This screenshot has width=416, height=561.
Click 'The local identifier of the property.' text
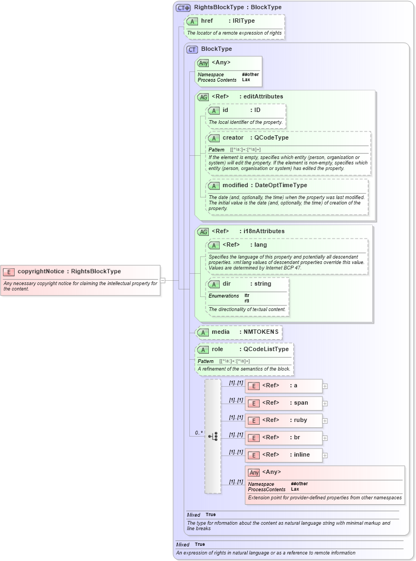(x=246, y=122)
